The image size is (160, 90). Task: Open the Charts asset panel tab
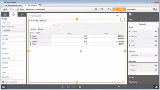click(x=5, y=14)
